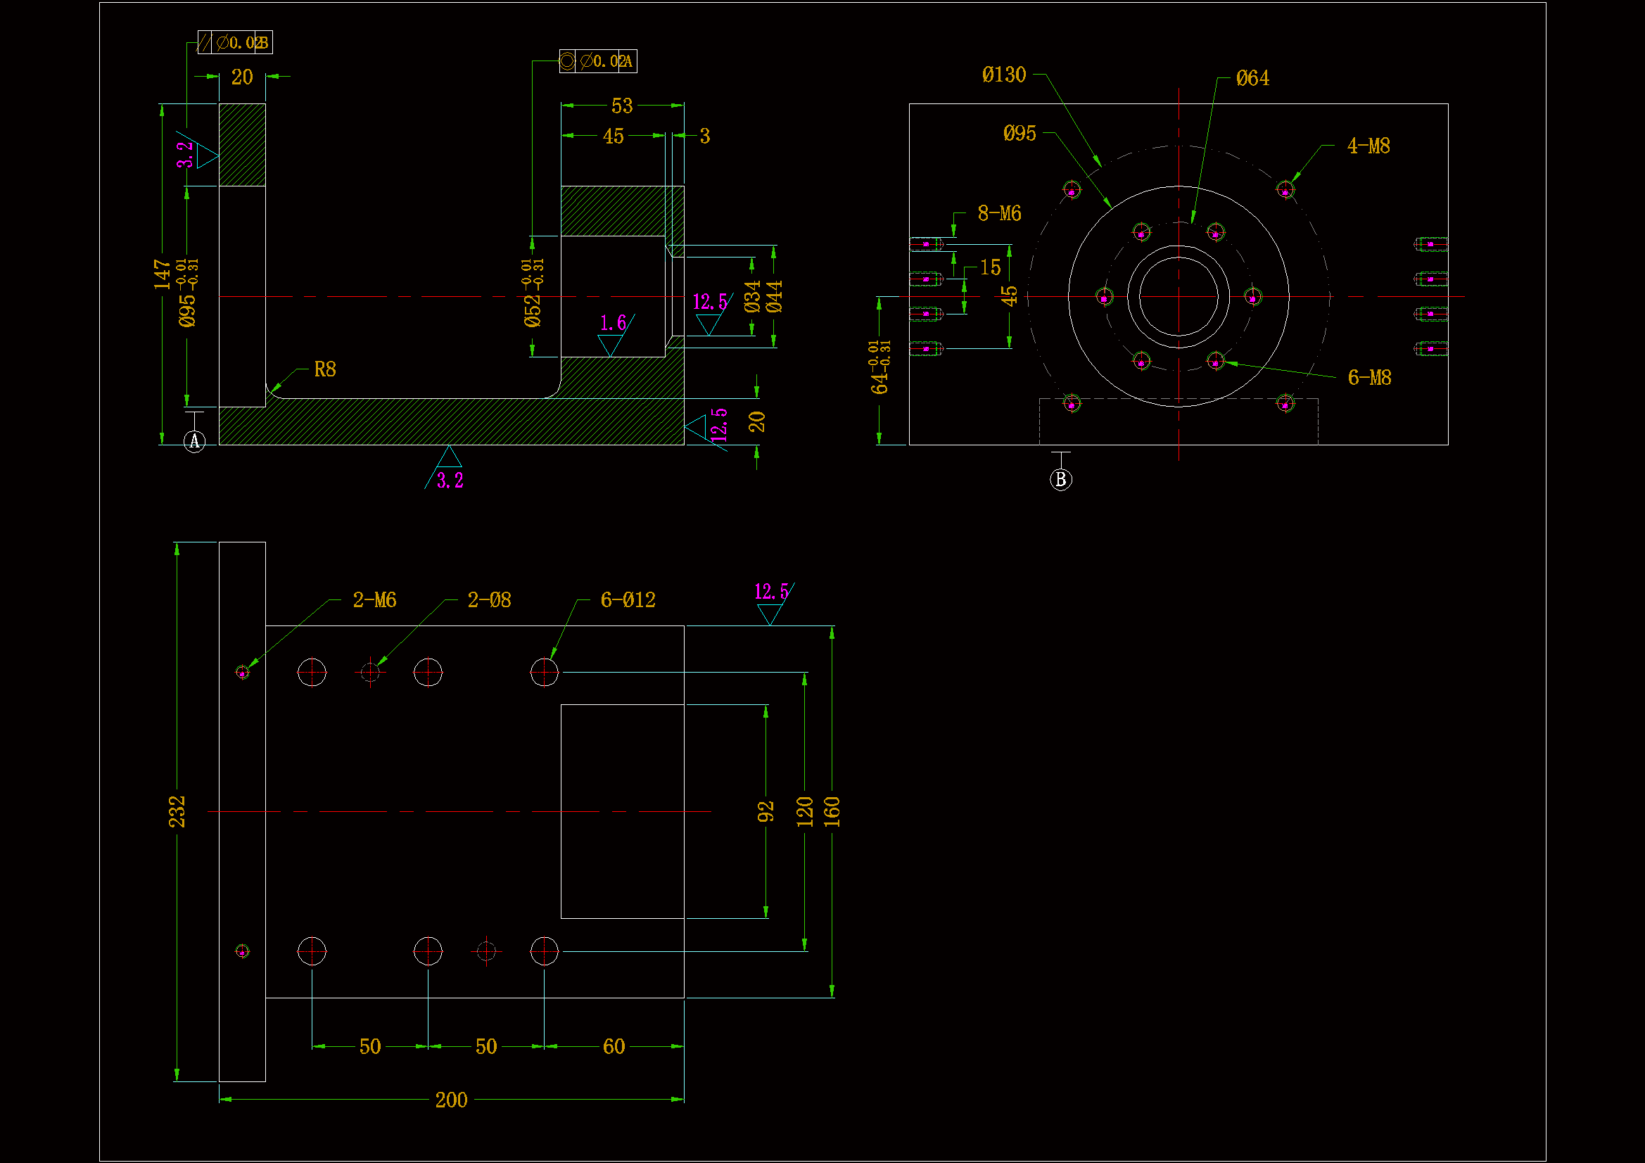The height and width of the screenshot is (1163, 1645).
Task: Click the 1.6 surface roughness symbol
Action: [x=613, y=323]
